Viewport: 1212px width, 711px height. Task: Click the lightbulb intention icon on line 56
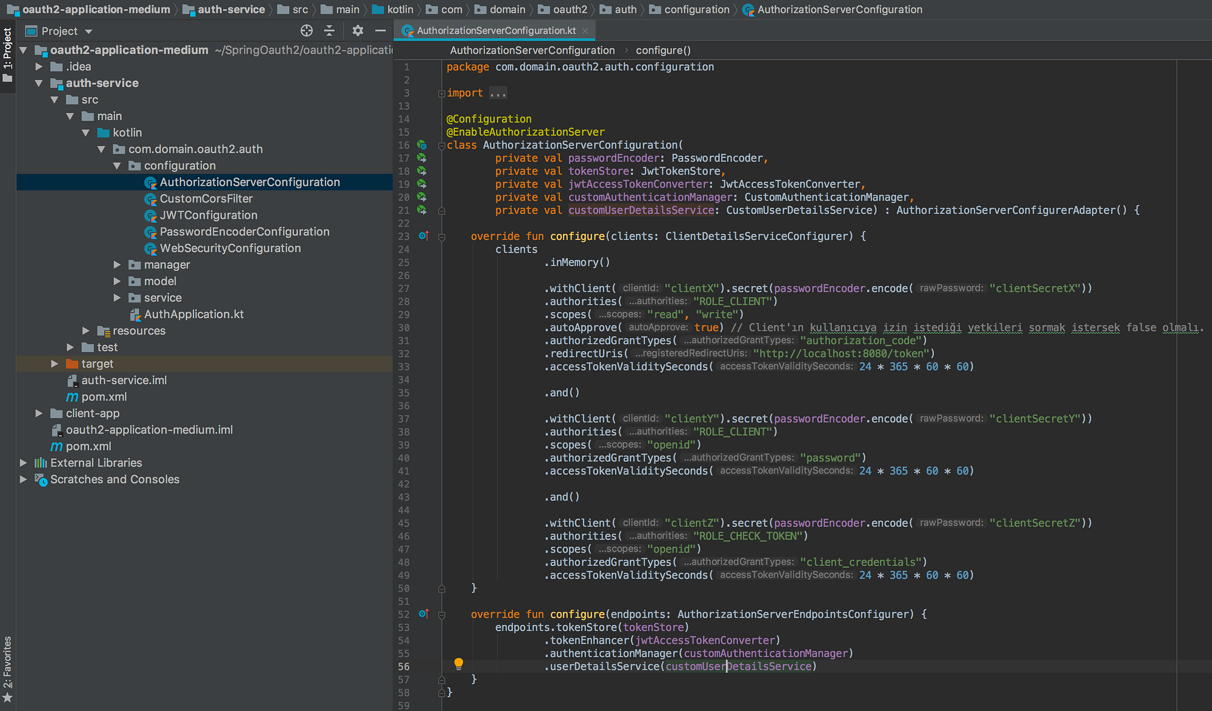point(459,664)
